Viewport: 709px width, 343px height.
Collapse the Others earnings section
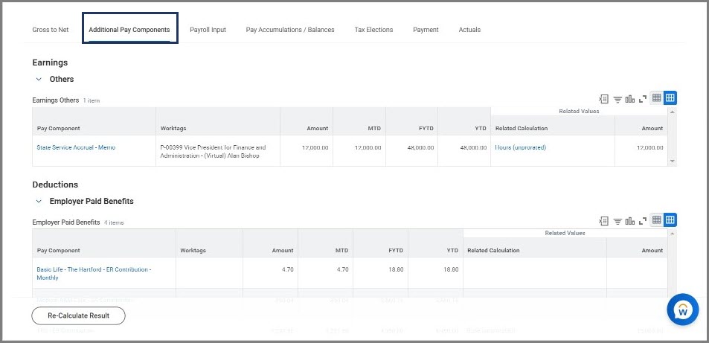pyautogui.click(x=39, y=79)
